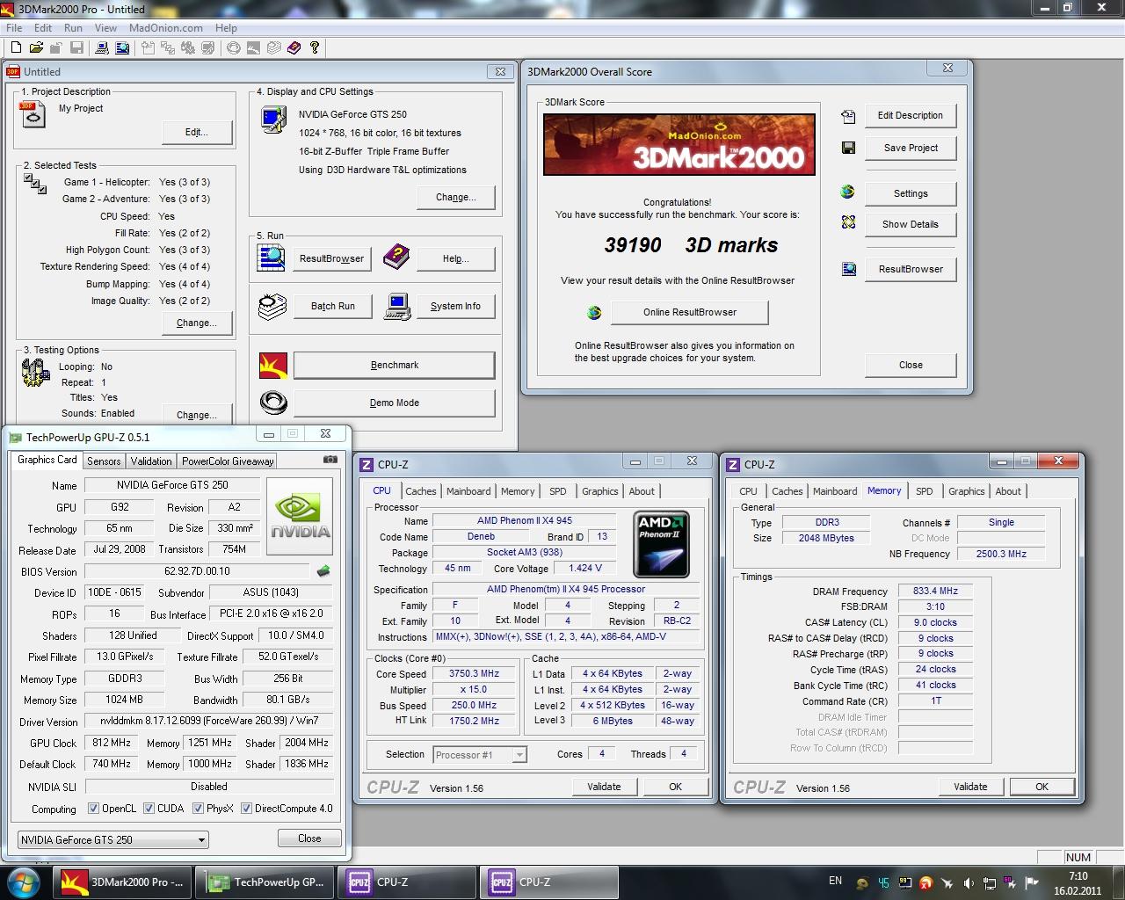This screenshot has height=900, width=1125.
Task: Open the Windows Start orb
Action: click(x=22, y=882)
